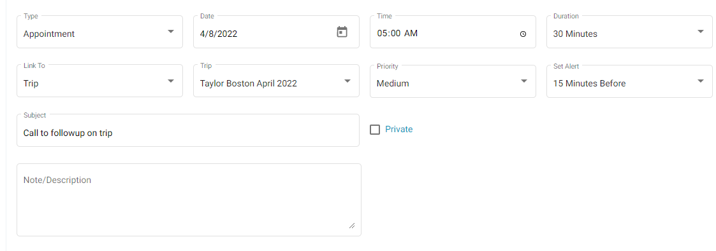Select the Medium priority value
Image resolution: width=716 pixels, height=251 pixels.
[393, 84]
